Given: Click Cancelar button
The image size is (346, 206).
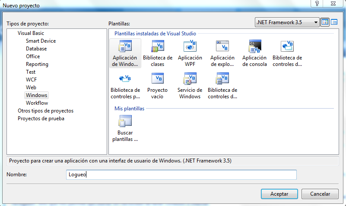Looking at the screenshot, I should (320, 194).
